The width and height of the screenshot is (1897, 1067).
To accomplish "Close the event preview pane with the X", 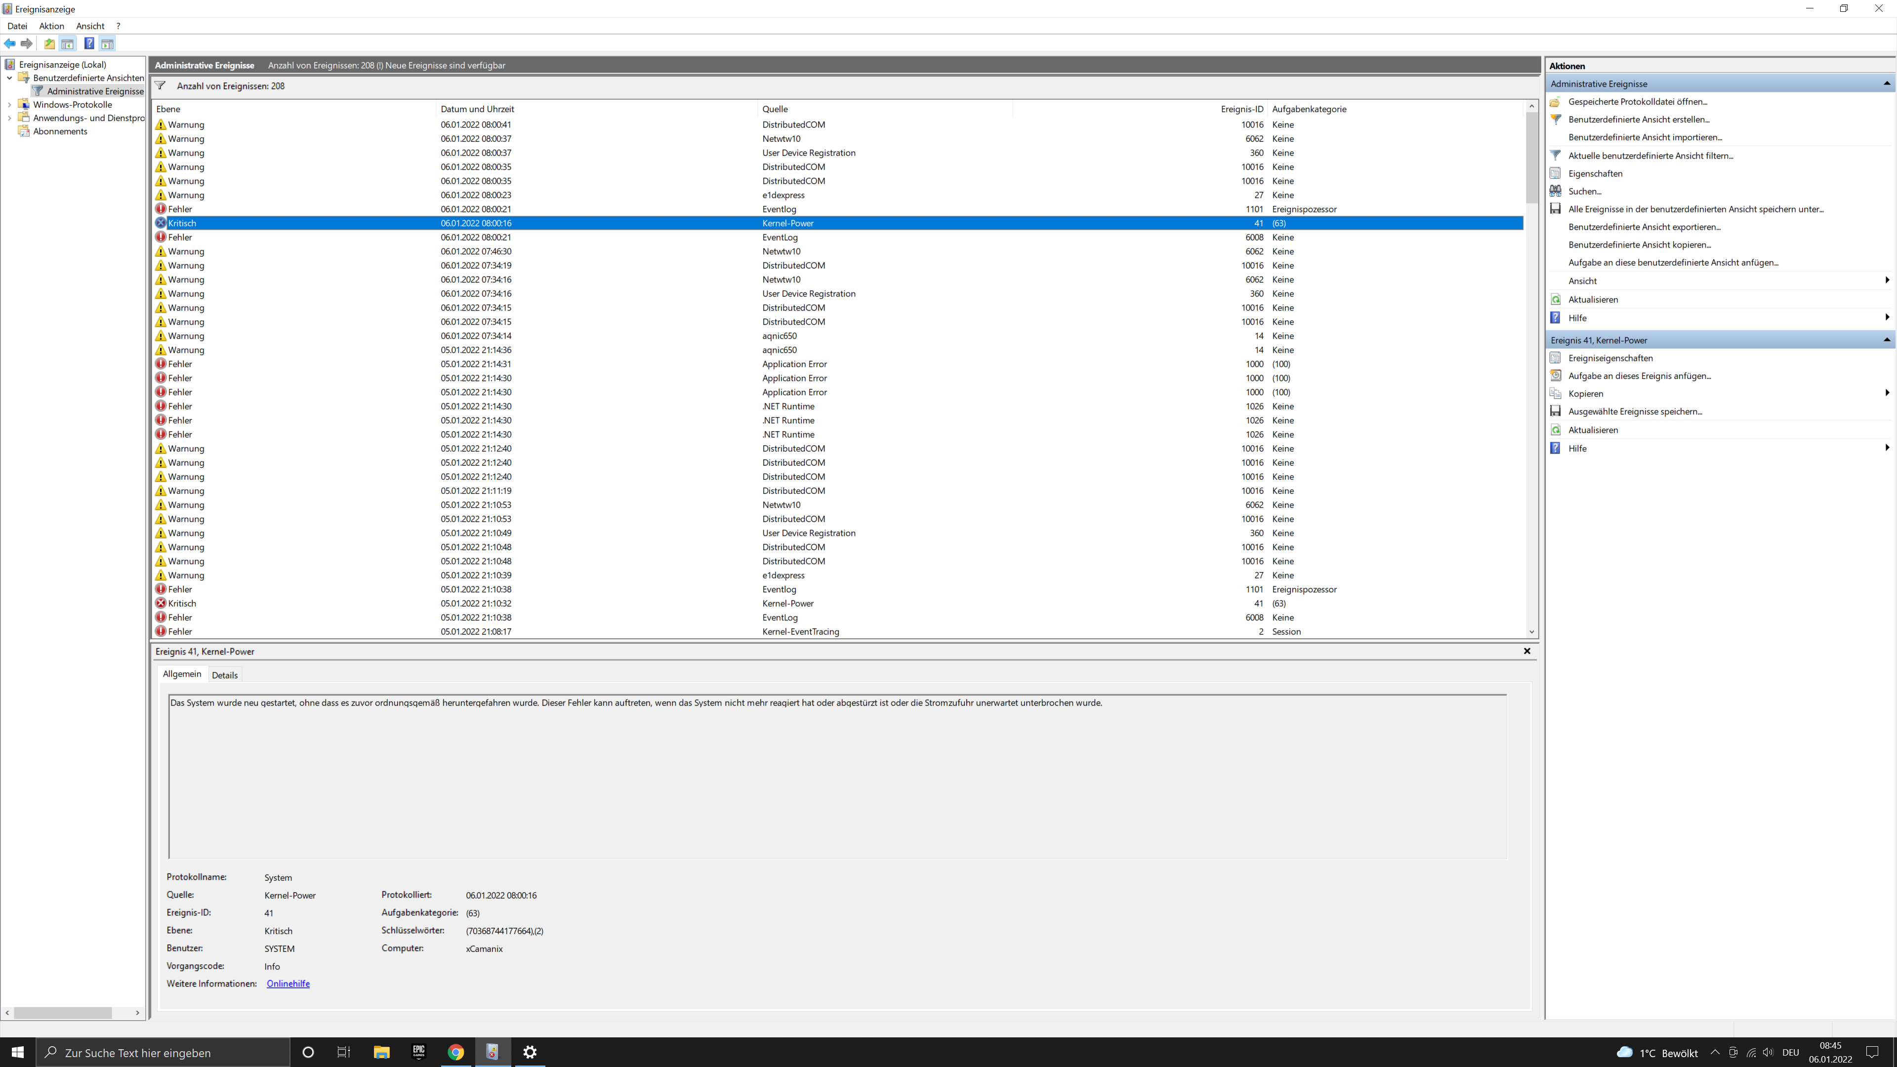I will (x=1526, y=652).
